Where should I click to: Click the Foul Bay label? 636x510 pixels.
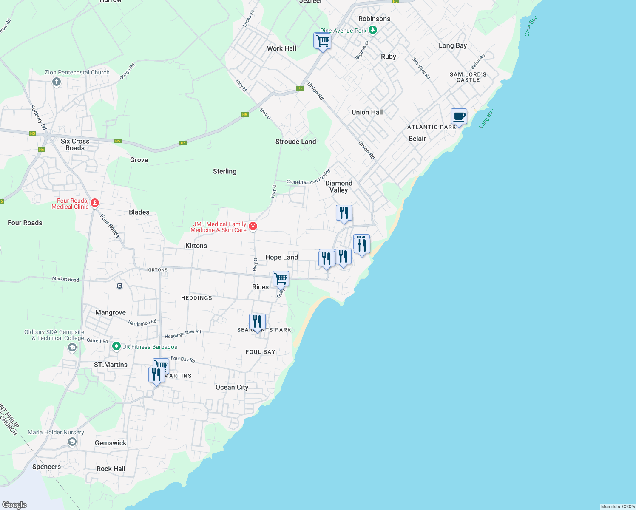[261, 352]
